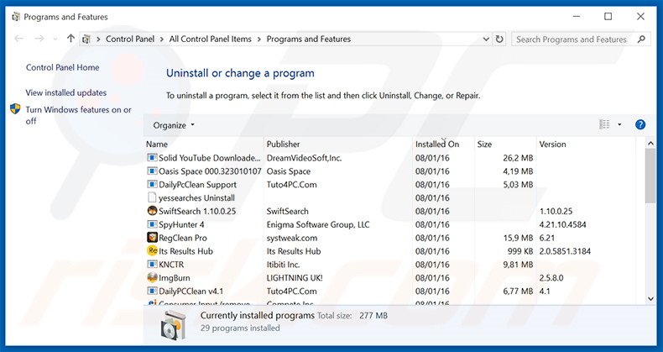Expand the address bar history dropdown
This screenshot has width=663, height=352.
tap(486, 39)
